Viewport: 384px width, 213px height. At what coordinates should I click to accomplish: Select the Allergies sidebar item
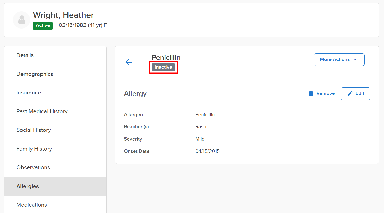[28, 186]
